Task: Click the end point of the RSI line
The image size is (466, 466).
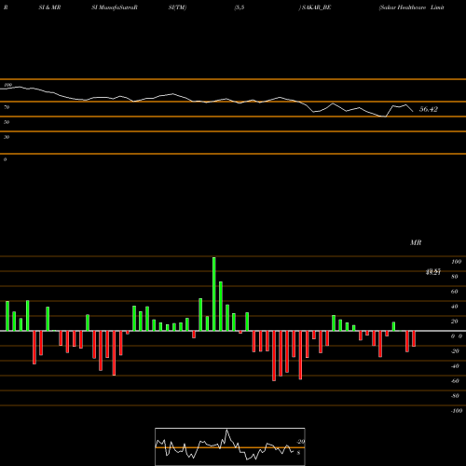Action: click(413, 112)
